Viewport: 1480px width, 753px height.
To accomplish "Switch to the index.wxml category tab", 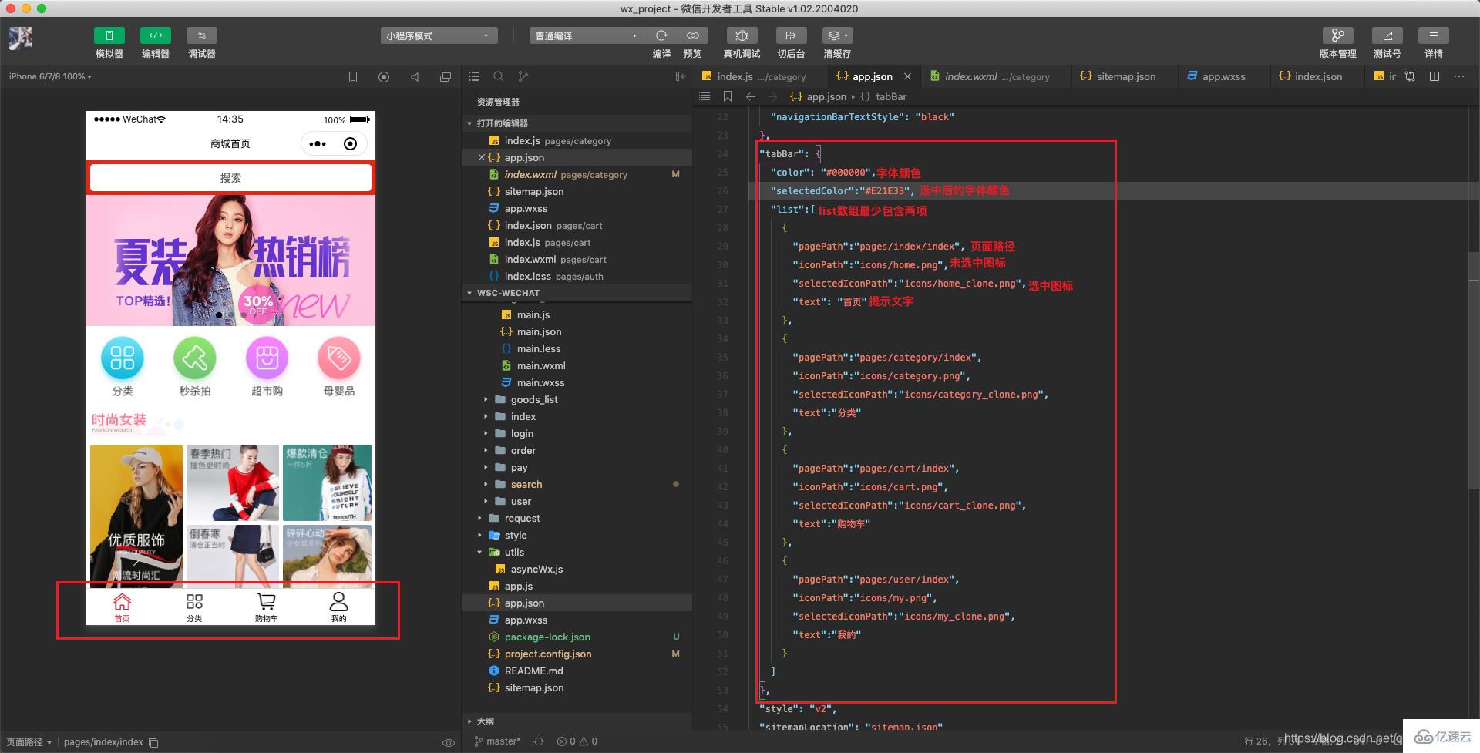I will pos(997,76).
